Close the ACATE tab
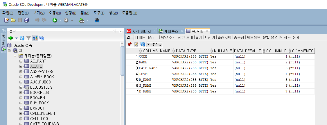 pos(207,31)
